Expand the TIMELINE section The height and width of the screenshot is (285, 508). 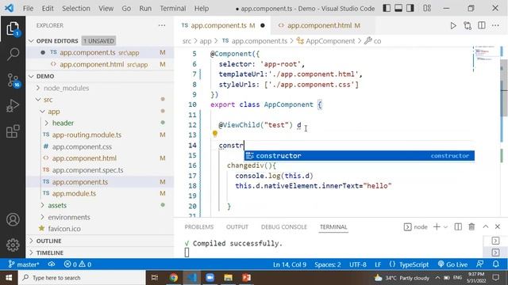(32, 253)
